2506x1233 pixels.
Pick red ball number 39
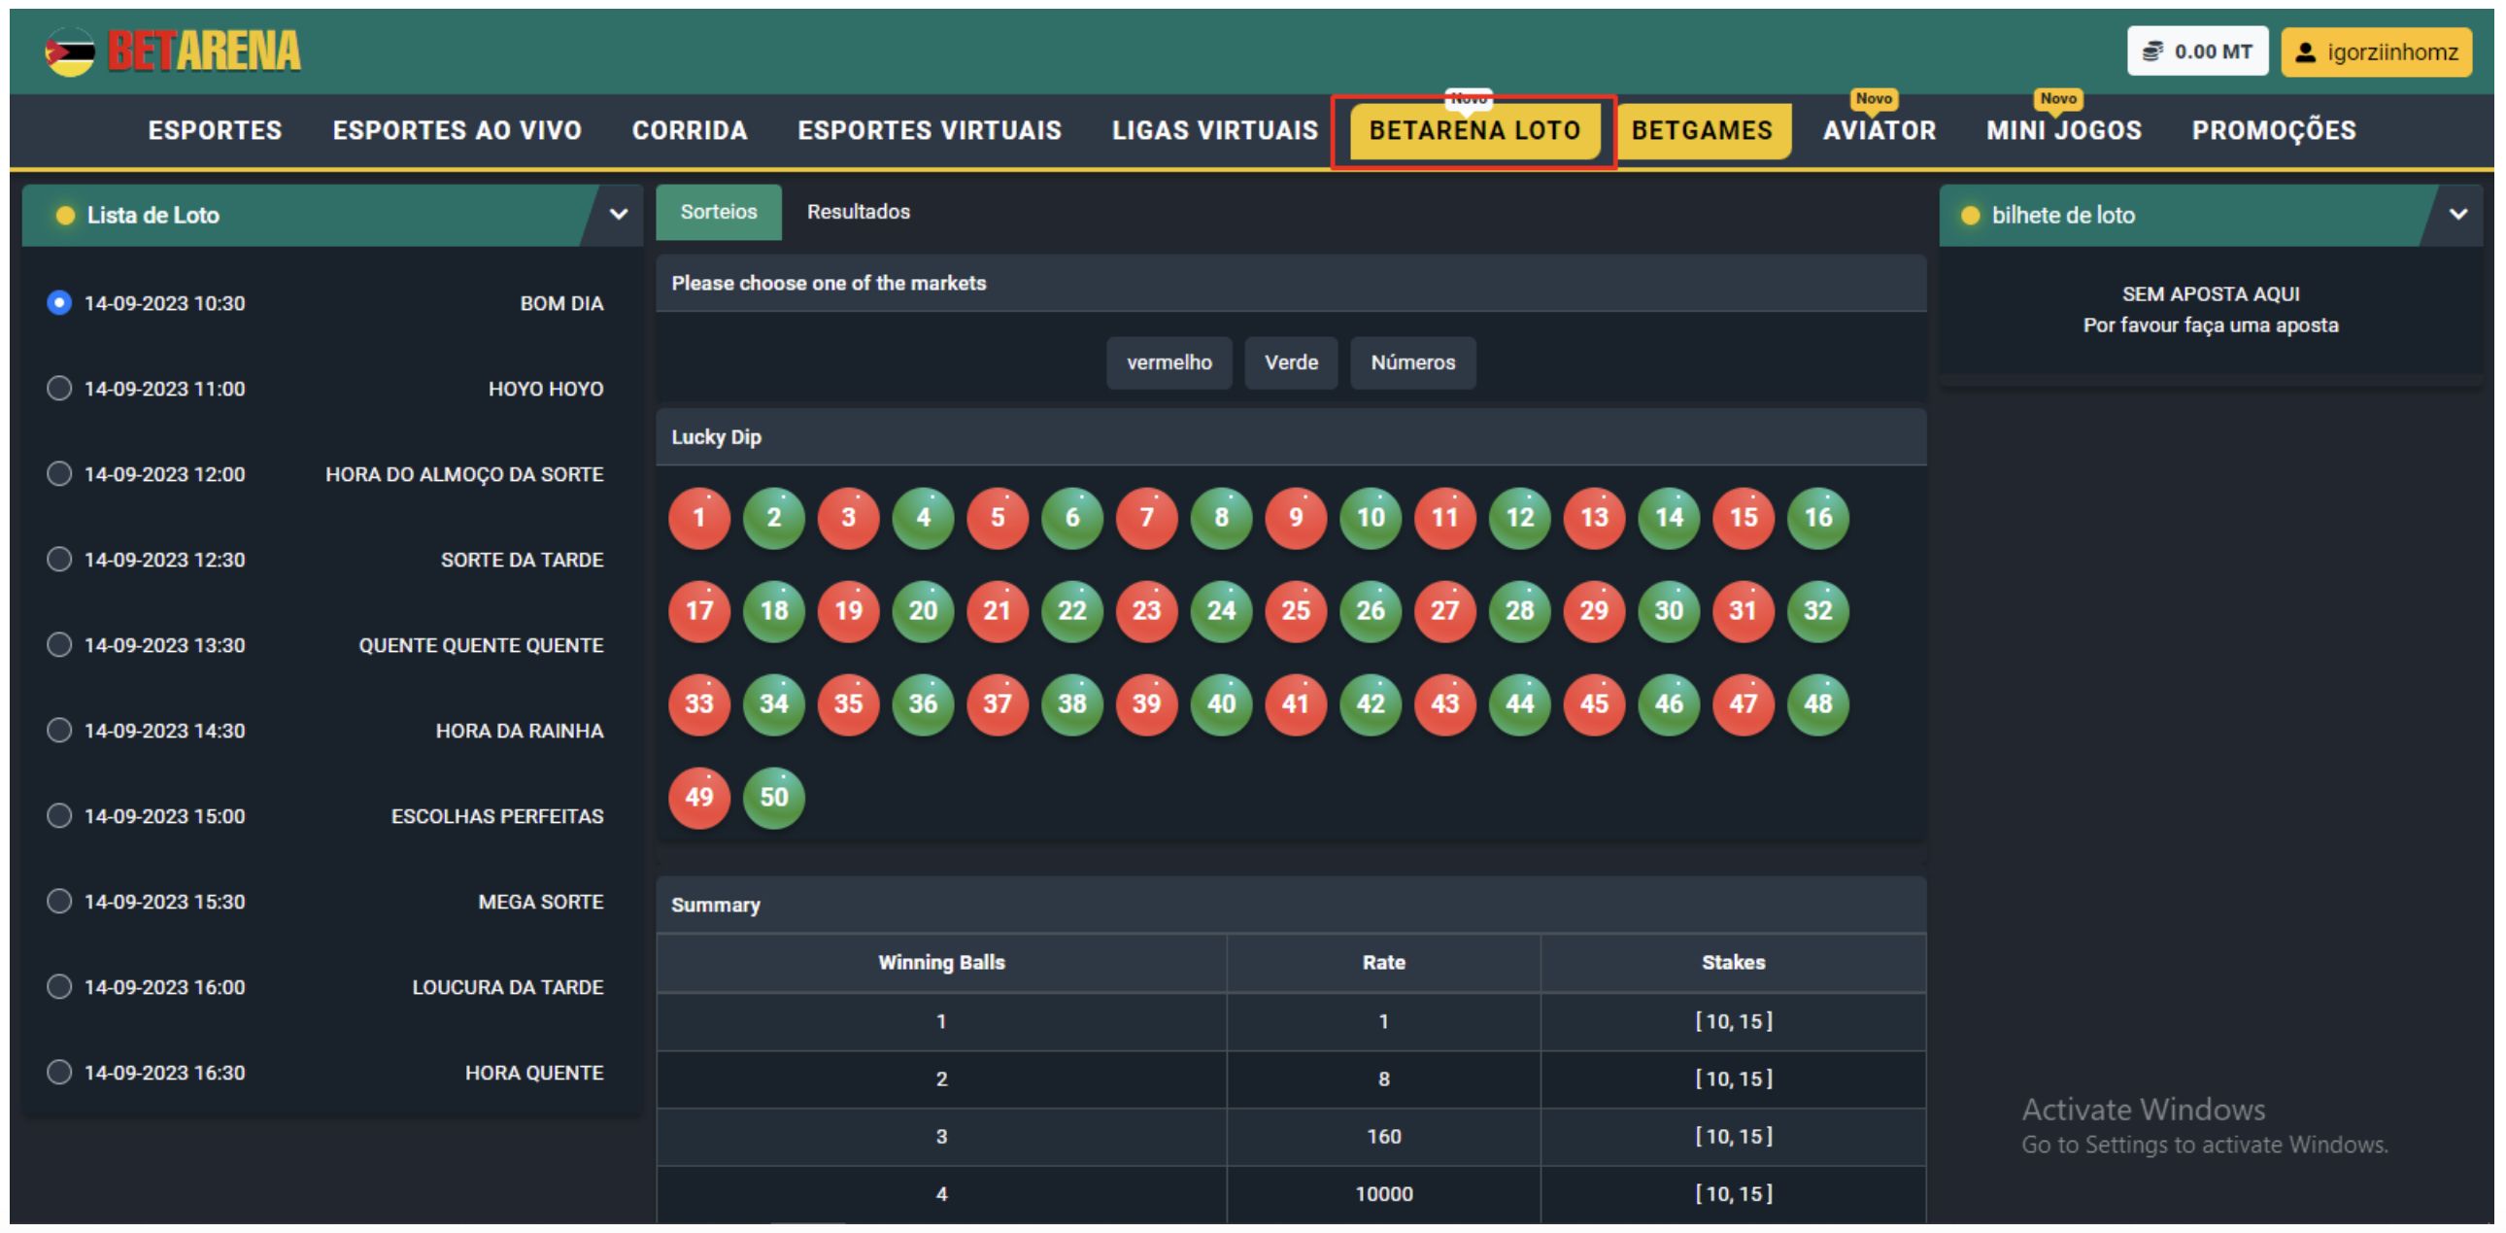tap(1147, 704)
